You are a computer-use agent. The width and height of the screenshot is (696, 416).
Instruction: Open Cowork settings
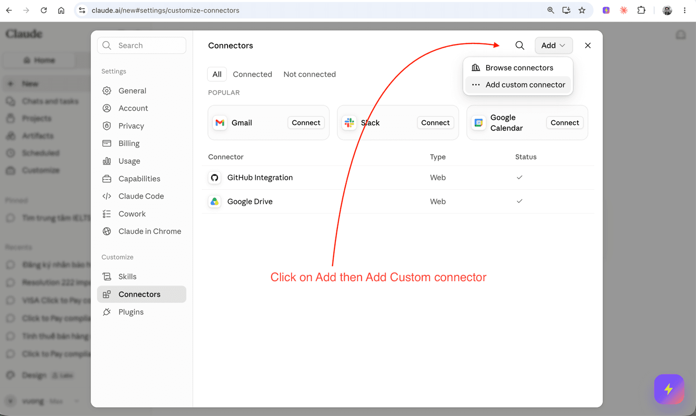pyautogui.click(x=142, y=214)
